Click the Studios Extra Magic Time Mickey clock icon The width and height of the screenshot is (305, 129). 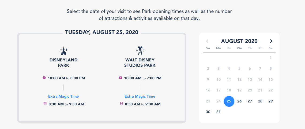[121, 104]
